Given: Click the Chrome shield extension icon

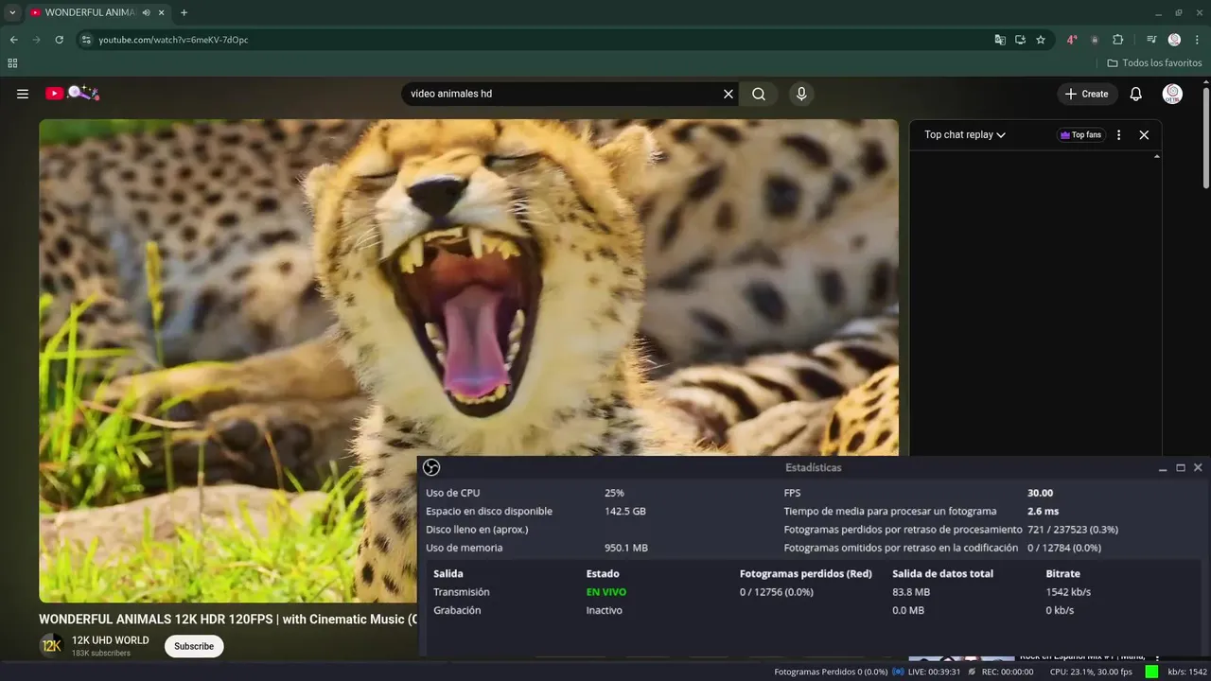Looking at the screenshot, I should click(1095, 40).
